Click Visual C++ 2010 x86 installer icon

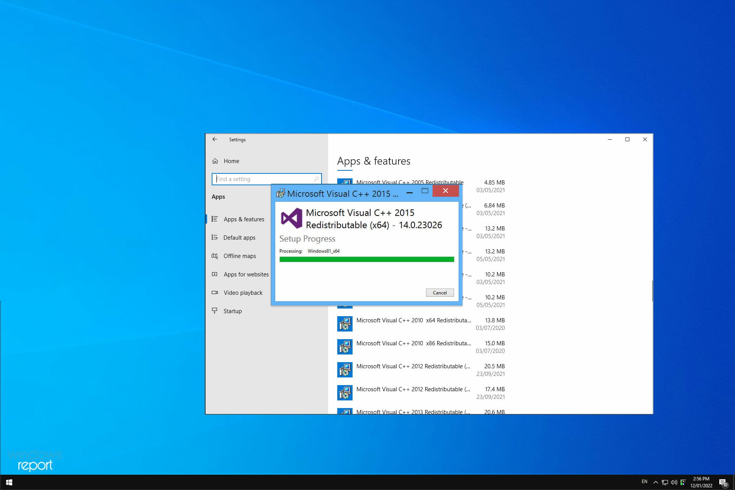point(345,347)
